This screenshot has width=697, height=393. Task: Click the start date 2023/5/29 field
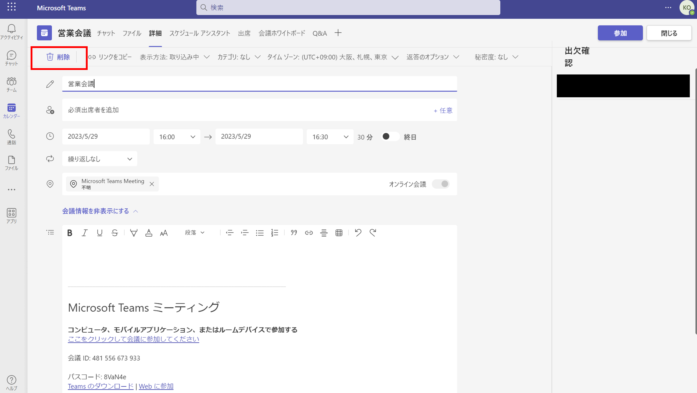pos(106,137)
